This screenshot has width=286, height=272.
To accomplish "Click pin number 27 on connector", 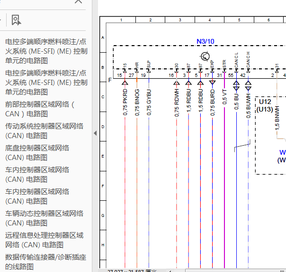I will 131,75.
